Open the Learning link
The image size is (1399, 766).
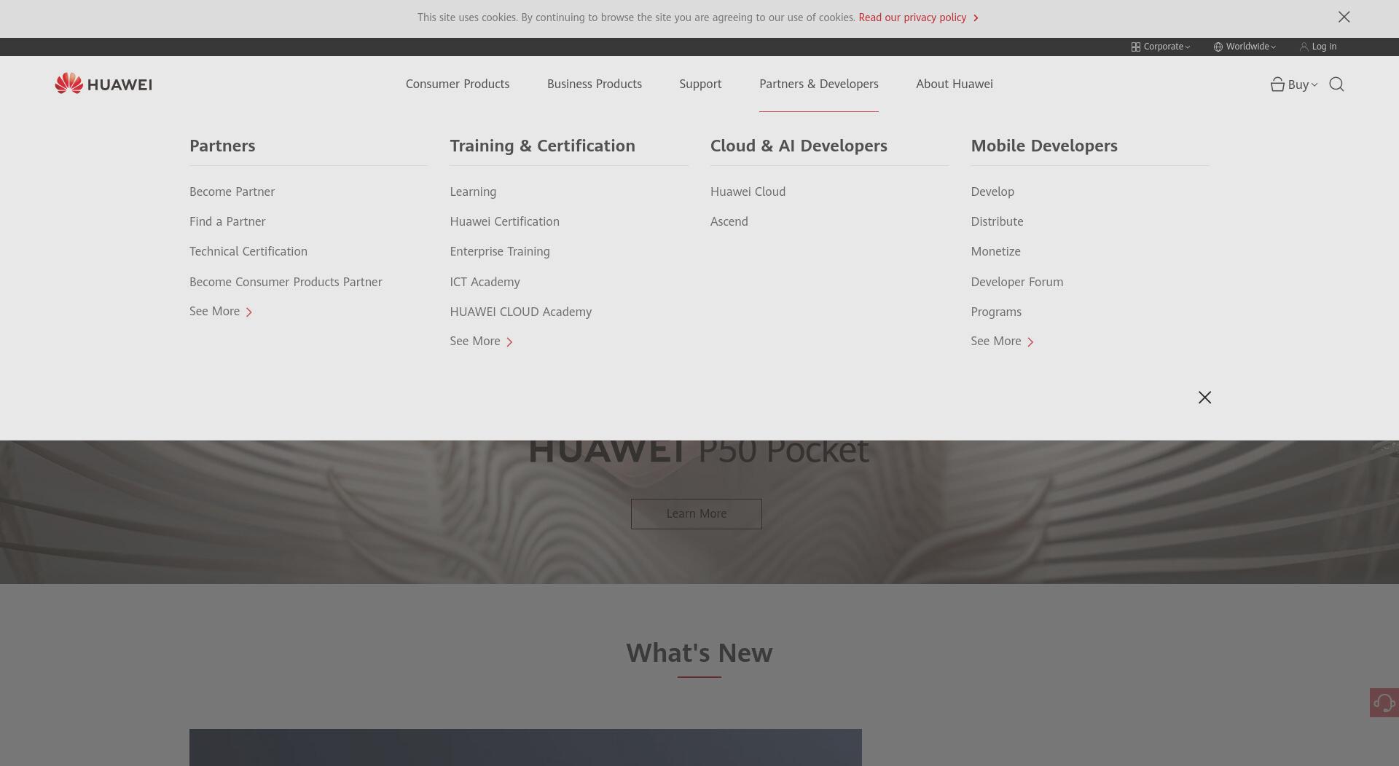click(x=473, y=191)
